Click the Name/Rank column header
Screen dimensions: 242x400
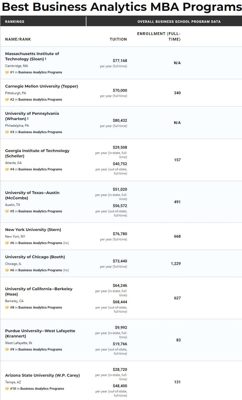(x=18, y=39)
